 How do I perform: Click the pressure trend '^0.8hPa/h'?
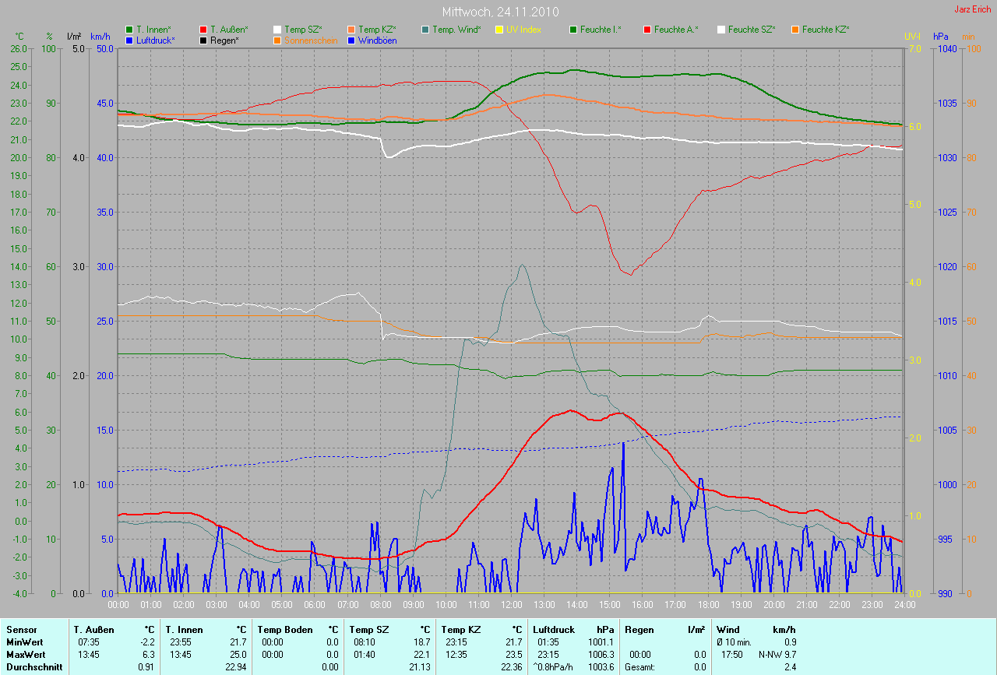click(x=553, y=667)
